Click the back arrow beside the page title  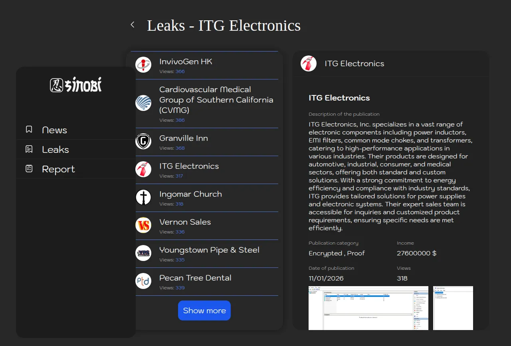pos(133,25)
